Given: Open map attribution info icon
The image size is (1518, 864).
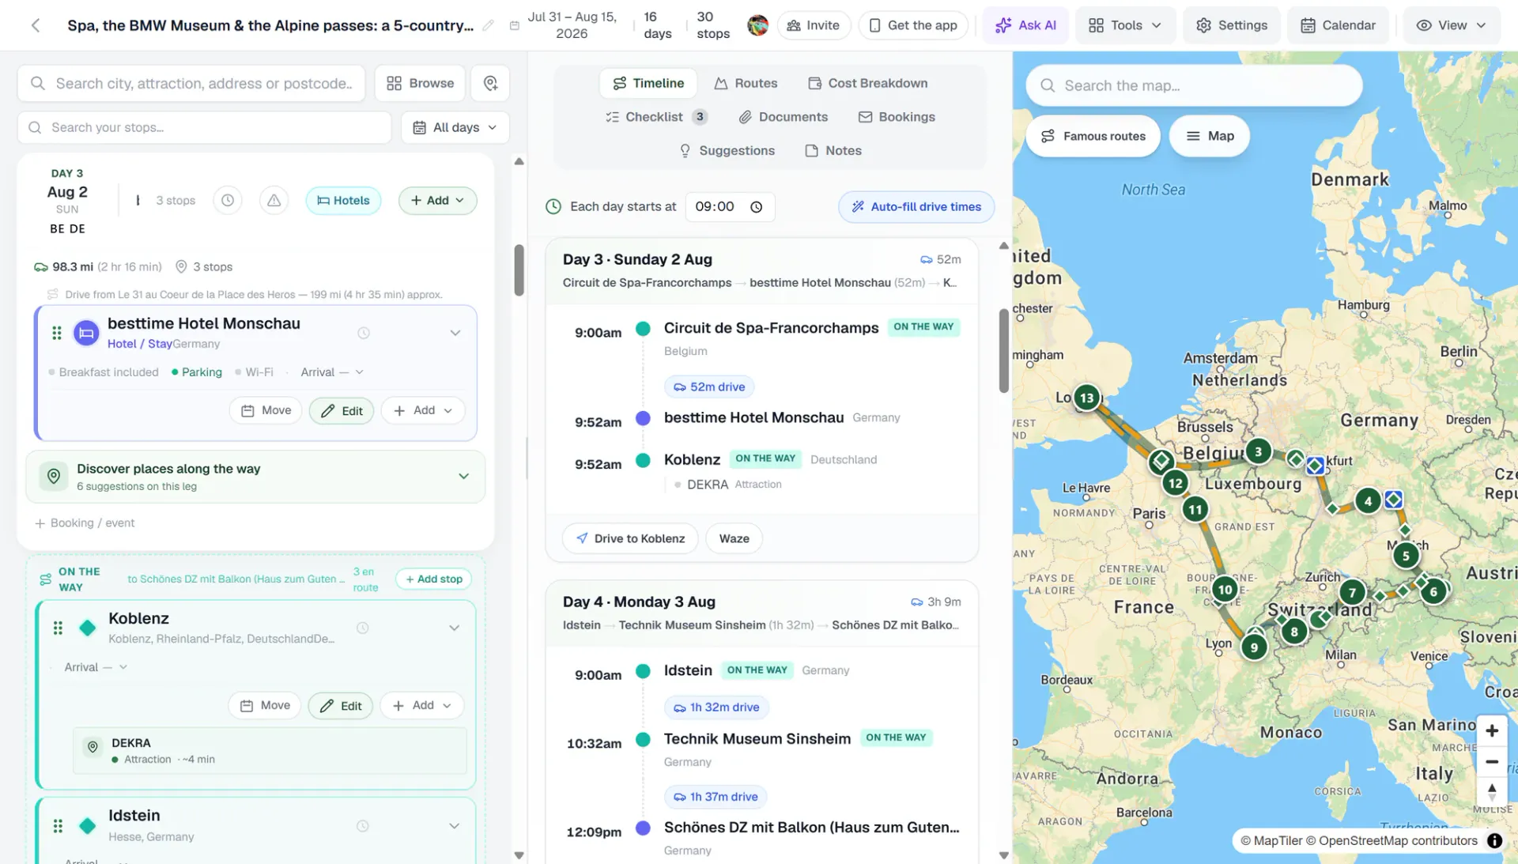Looking at the screenshot, I should coord(1494,841).
